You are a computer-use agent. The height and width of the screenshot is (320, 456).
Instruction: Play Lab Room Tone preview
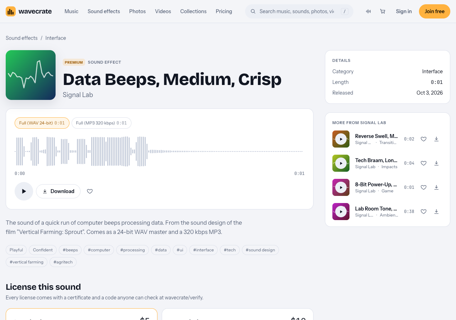pos(341,212)
